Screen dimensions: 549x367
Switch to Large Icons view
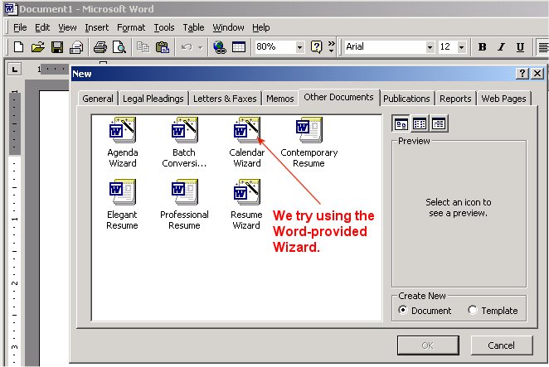[x=401, y=124]
